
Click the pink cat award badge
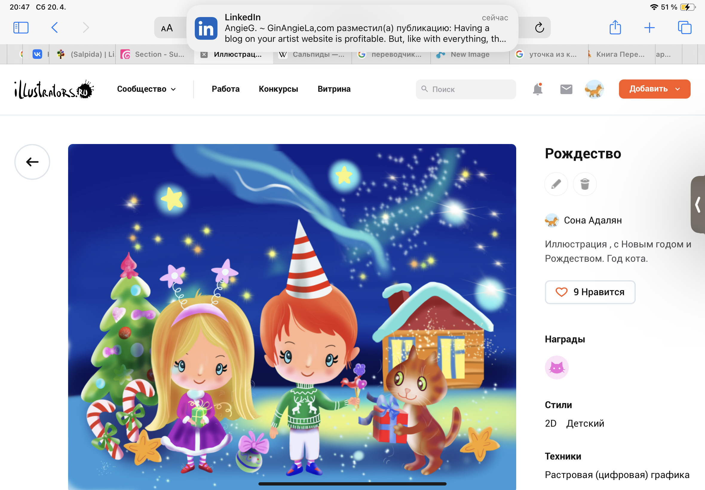click(x=557, y=367)
